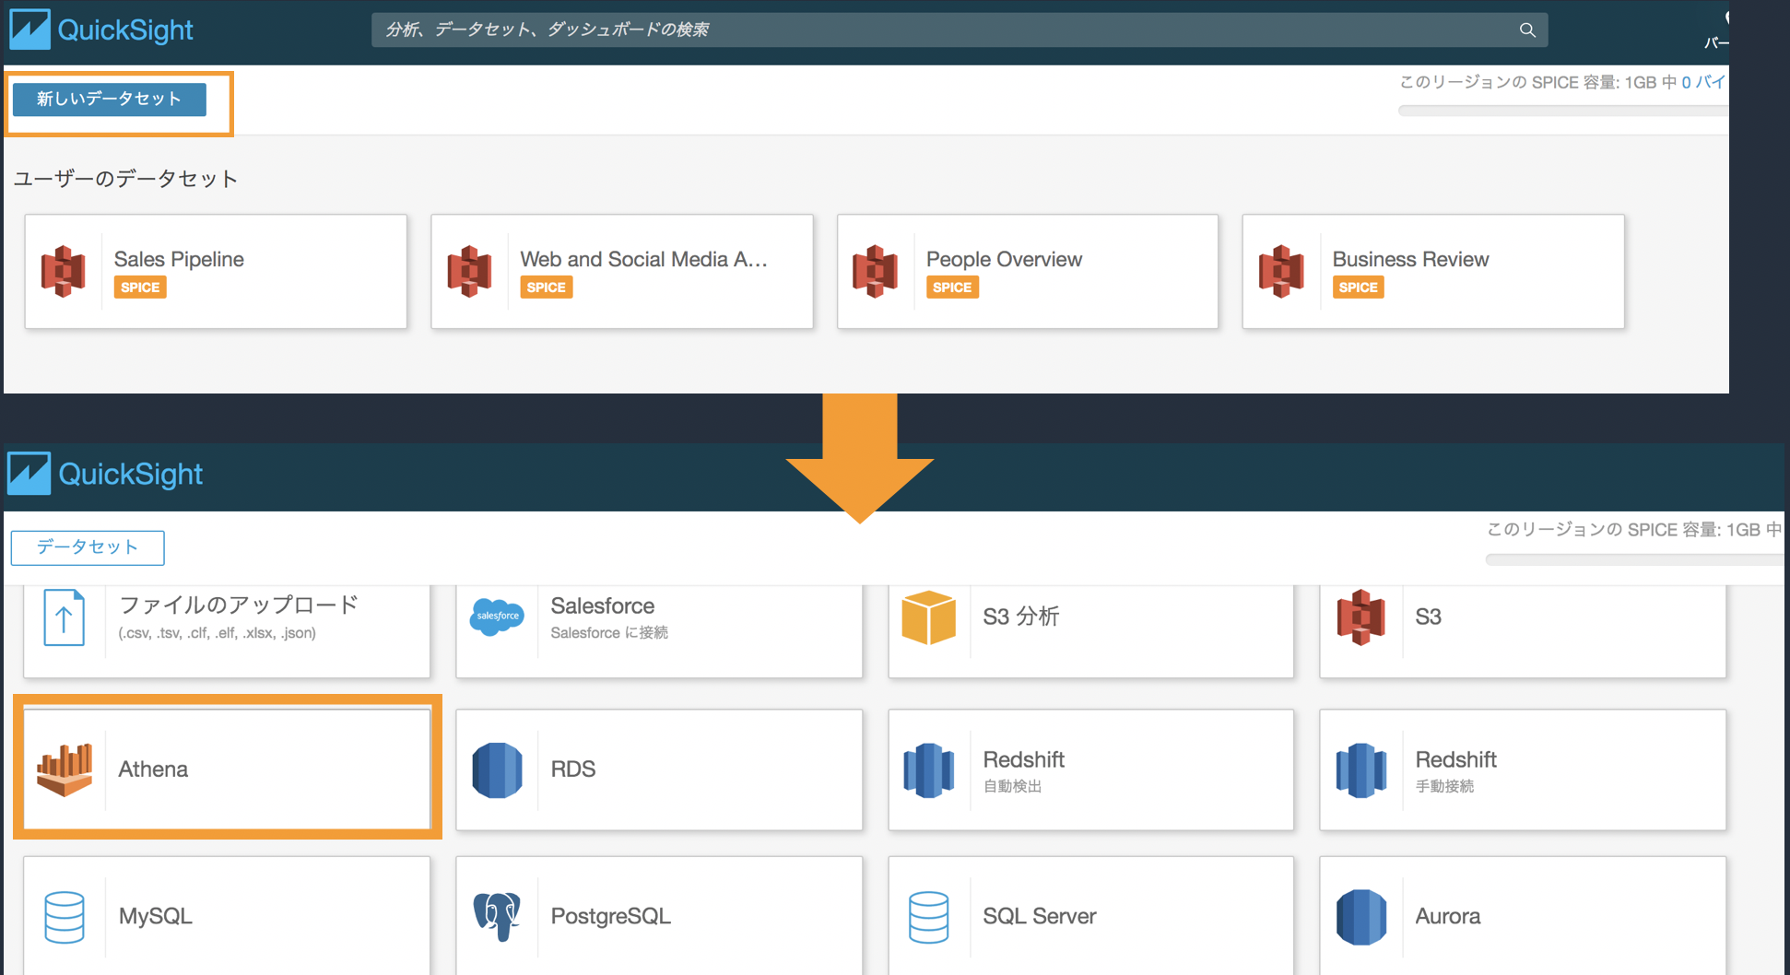
Task: Click the magnifier search icon in the search bar
Action: [1527, 29]
